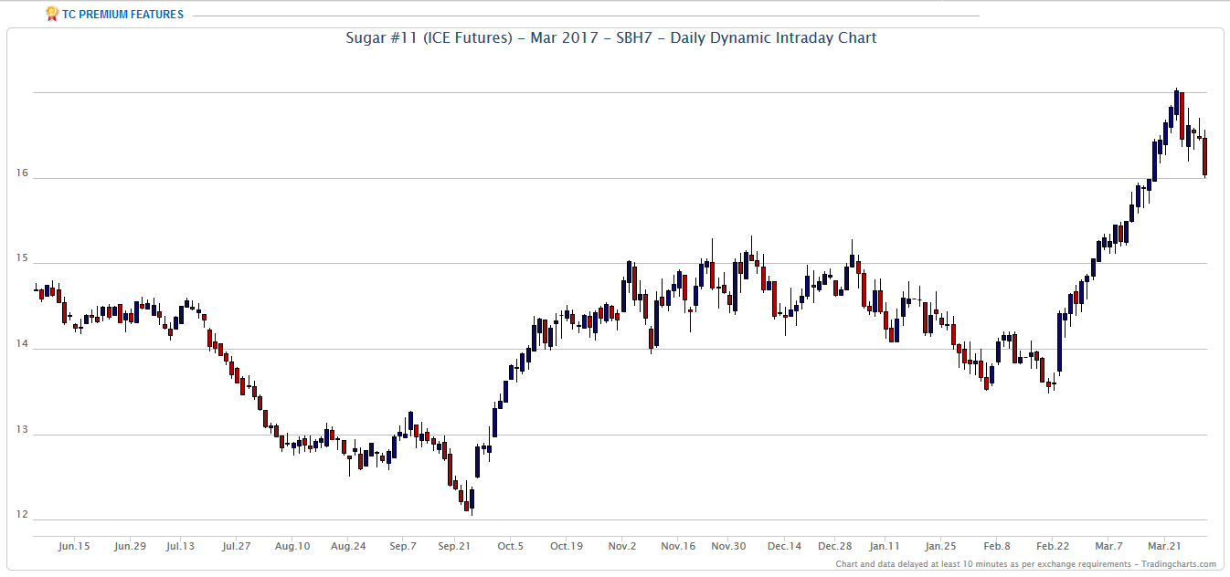
Task: Click the 15 price level label
Action: pyautogui.click(x=21, y=258)
